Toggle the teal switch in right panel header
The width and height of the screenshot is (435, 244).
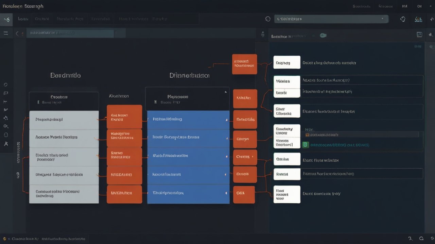point(323,36)
